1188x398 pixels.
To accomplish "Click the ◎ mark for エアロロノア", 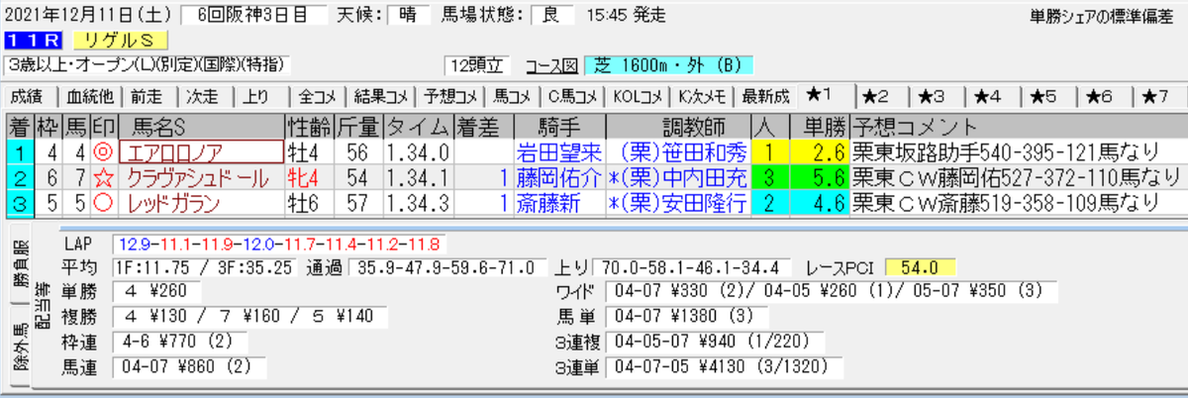I will point(104,152).
